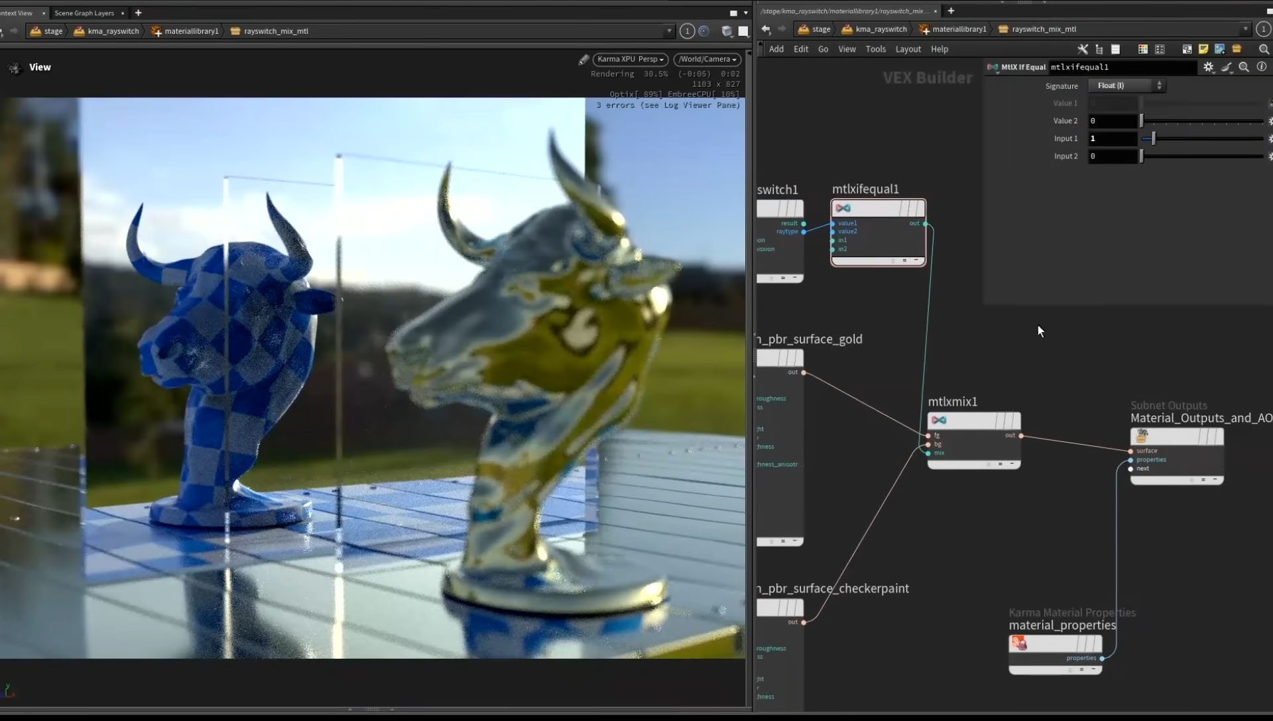
Task: Click the viewport pin number icon
Action: [x=687, y=30]
